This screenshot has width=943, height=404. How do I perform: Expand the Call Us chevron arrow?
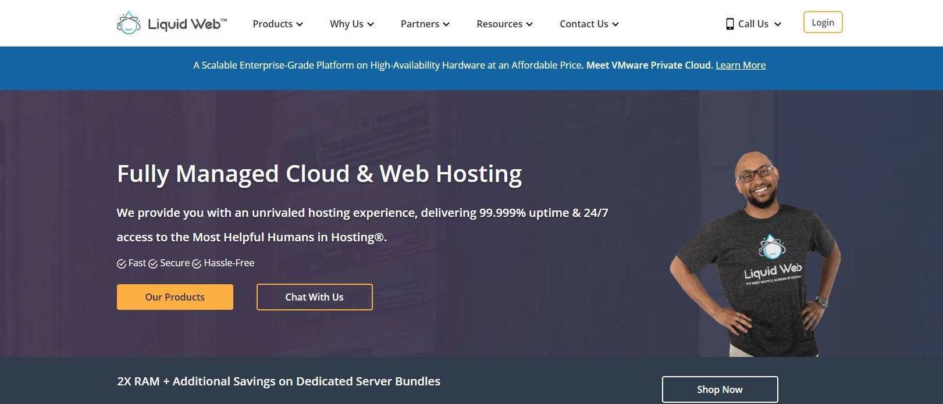pyautogui.click(x=778, y=24)
